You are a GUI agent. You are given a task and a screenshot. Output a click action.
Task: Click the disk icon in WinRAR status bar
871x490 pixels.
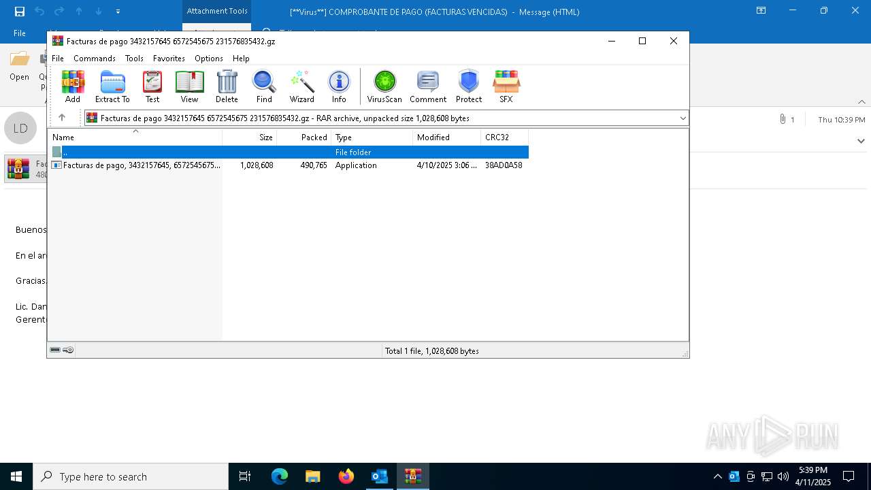point(55,350)
